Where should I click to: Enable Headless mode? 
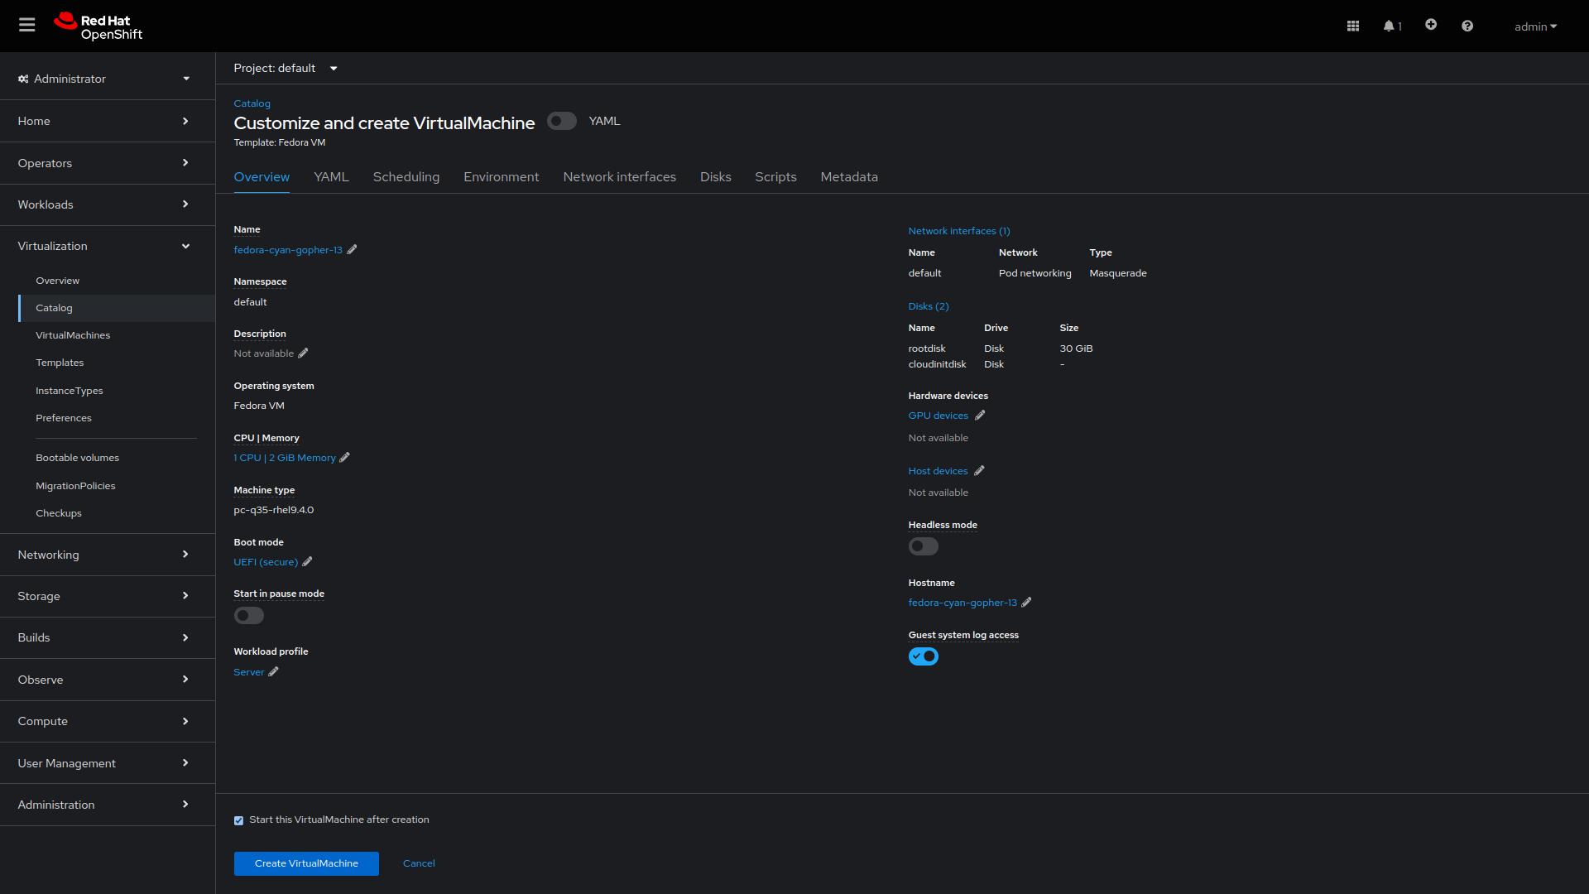(923, 546)
